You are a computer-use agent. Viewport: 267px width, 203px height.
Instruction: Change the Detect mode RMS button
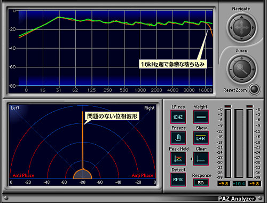[x=178, y=179]
